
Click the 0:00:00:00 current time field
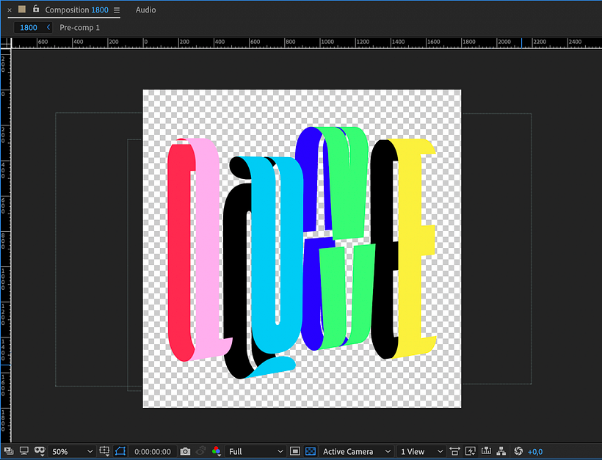(153, 451)
